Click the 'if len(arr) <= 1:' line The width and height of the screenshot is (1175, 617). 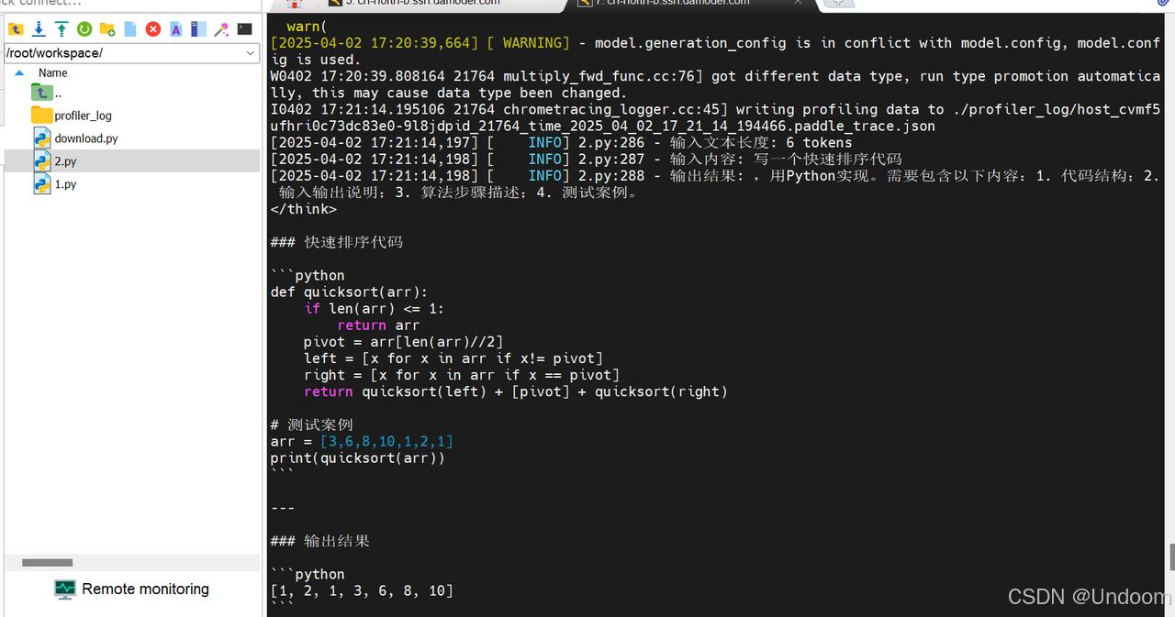[375, 309]
